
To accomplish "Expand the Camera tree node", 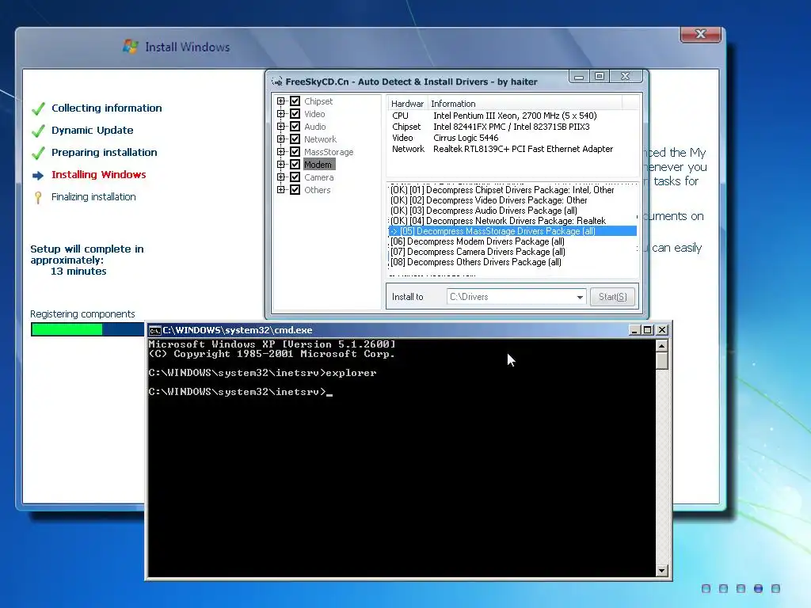I will pos(281,177).
